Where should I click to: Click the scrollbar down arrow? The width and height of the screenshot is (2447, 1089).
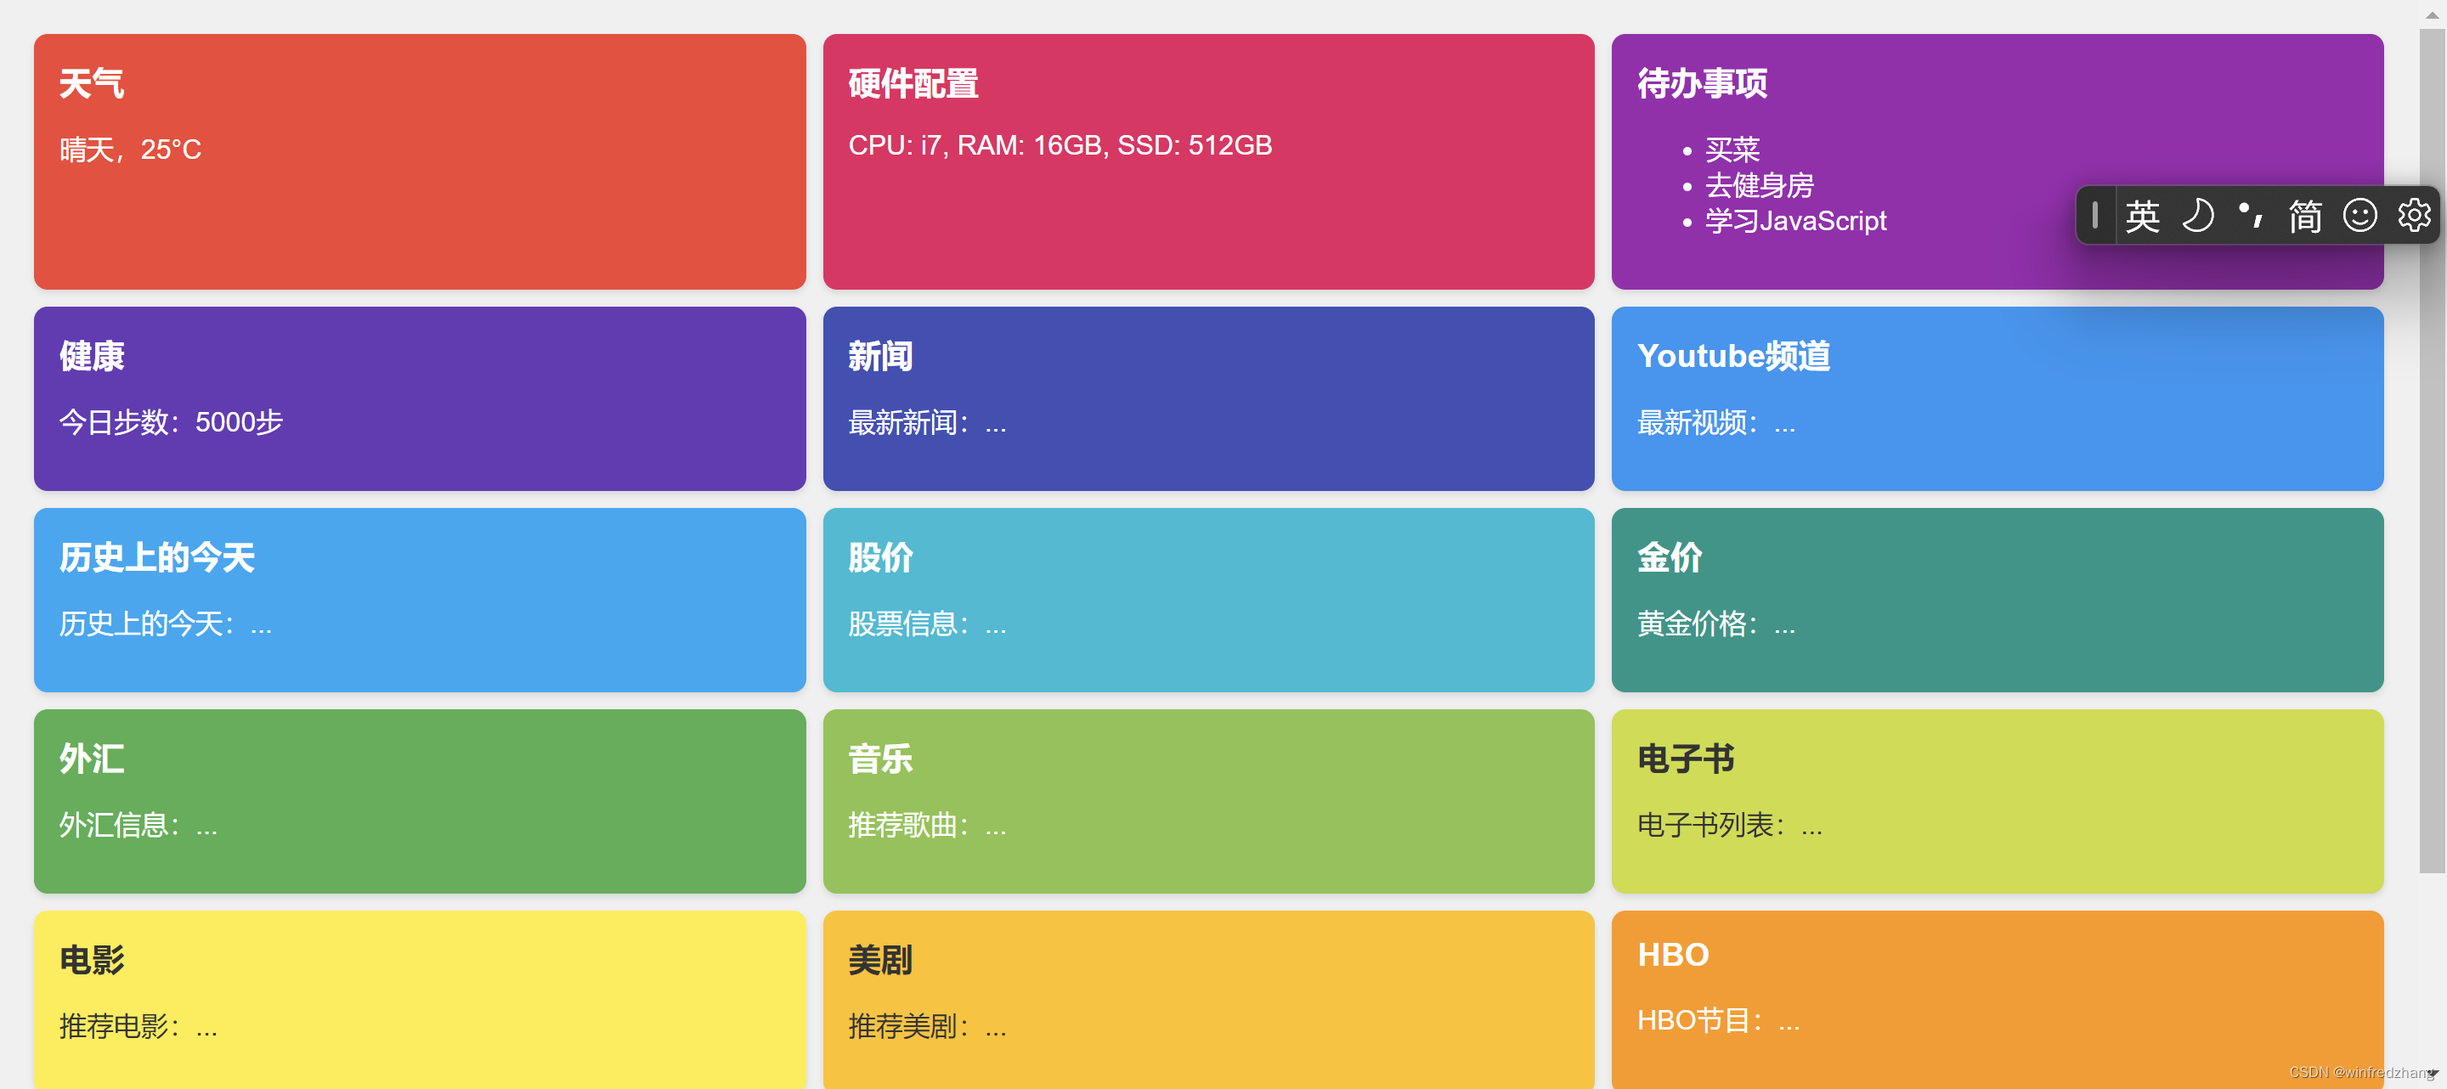click(x=2432, y=1074)
